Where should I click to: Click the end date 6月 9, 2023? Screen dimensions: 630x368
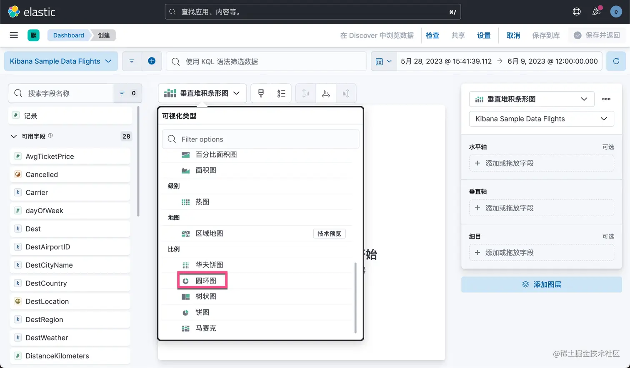pyautogui.click(x=552, y=61)
